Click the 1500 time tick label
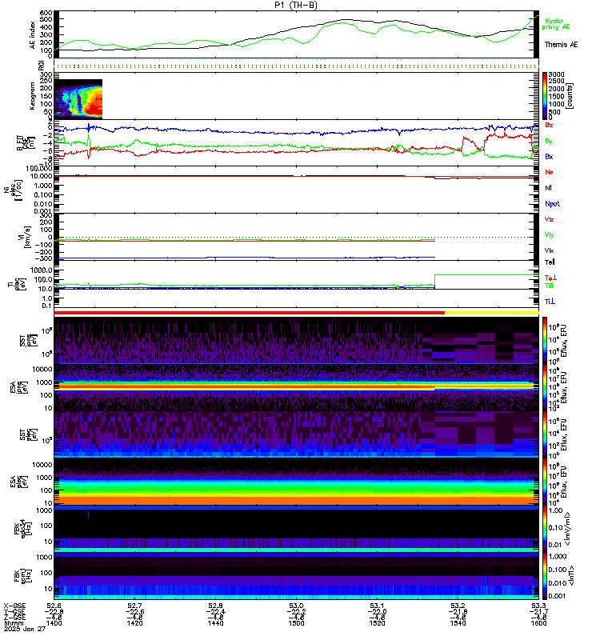Screen dimensions: 600x640 click(296, 623)
